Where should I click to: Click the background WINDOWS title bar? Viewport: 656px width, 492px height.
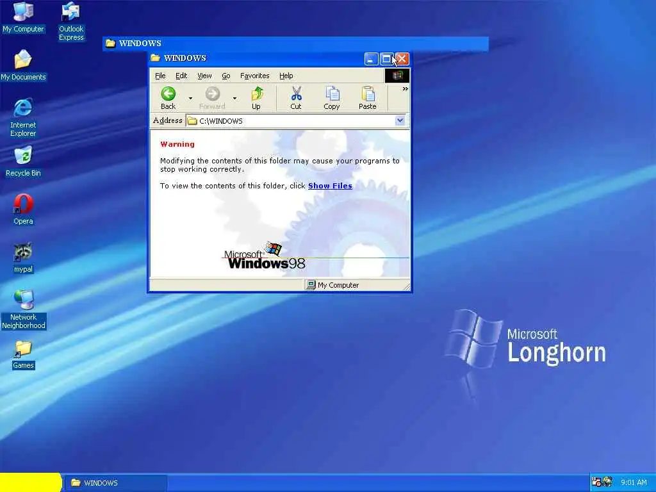click(295, 43)
